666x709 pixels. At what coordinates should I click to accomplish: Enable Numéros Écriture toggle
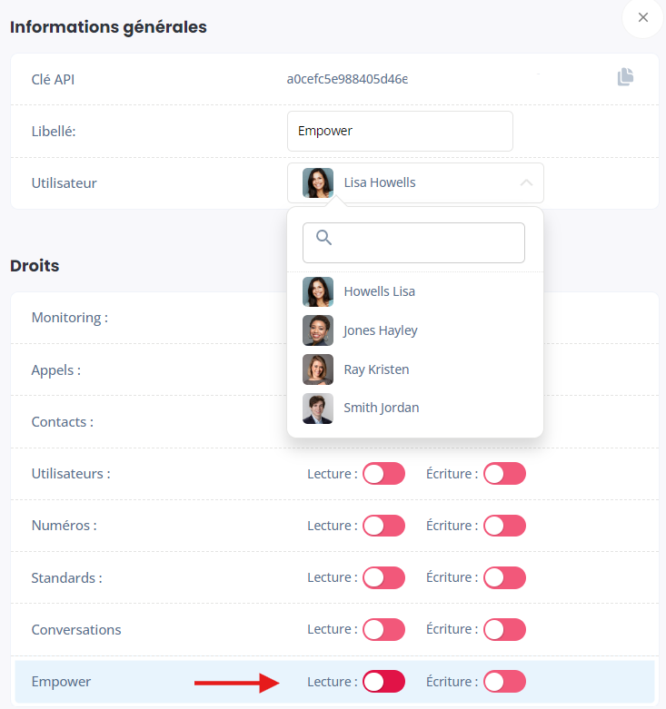coord(504,526)
